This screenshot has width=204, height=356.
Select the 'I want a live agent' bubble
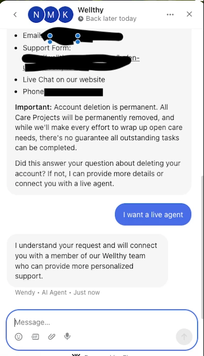click(x=153, y=215)
